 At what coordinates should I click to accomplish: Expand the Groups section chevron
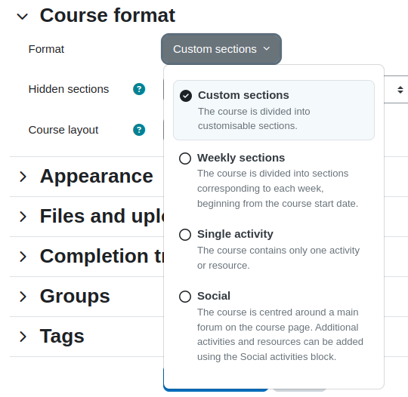[x=23, y=297]
